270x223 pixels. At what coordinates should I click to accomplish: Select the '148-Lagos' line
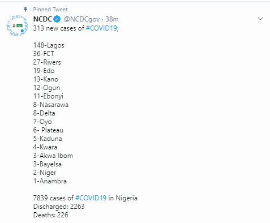(x=49, y=45)
